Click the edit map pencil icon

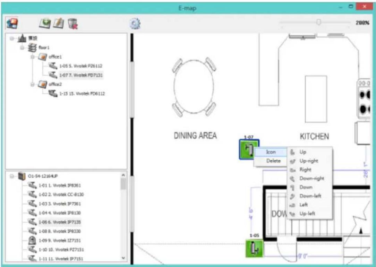59,24
